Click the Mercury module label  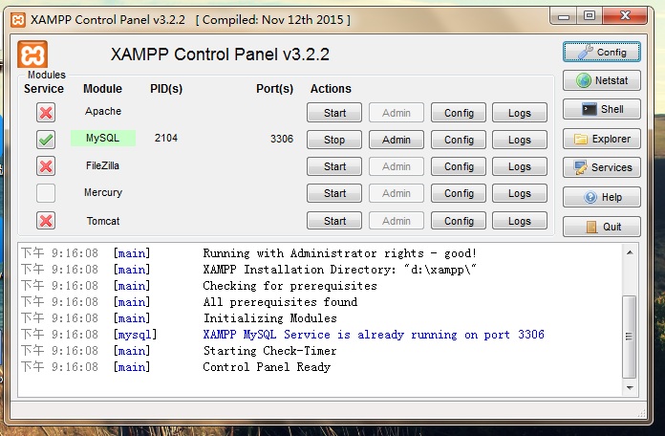(x=103, y=193)
